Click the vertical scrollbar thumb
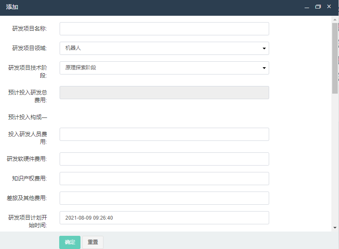Image resolution: width=339 pixels, height=249 pixels. point(335,58)
